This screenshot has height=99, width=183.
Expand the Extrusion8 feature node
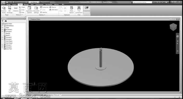[2, 47]
